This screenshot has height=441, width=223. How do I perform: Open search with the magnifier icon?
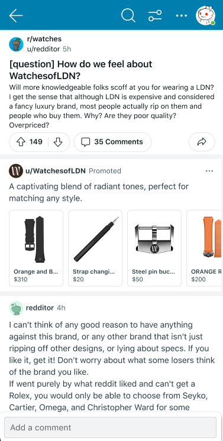[128, 15]
